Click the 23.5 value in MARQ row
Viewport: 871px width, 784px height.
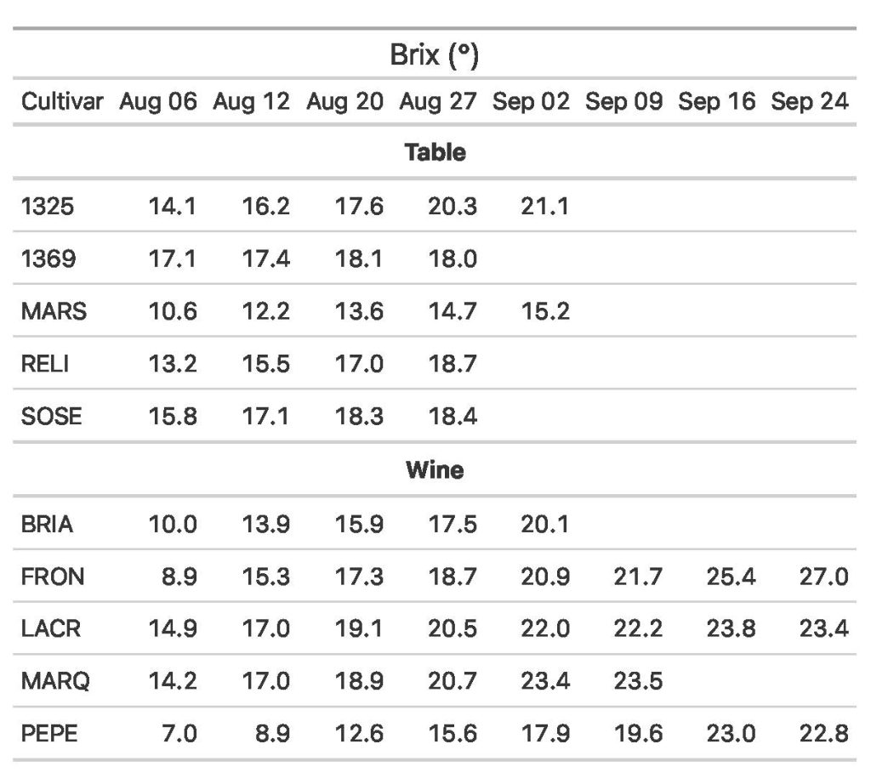(638, 681)
